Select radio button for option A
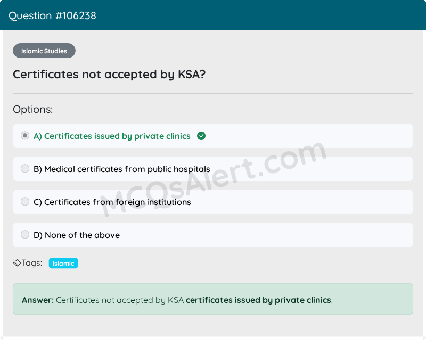This screenshot has width=426, height=353. pyautogui.click(x=25, y=136)
